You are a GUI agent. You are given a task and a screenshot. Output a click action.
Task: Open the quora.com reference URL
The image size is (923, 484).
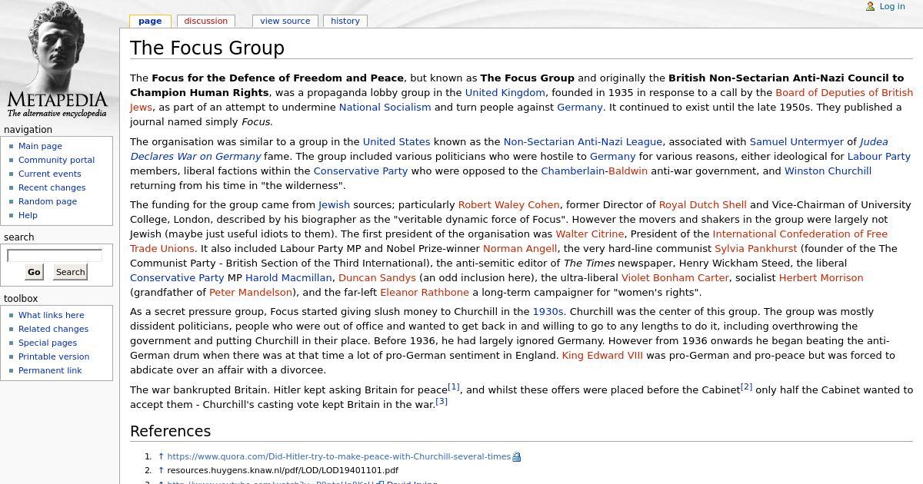pos(338,456)
